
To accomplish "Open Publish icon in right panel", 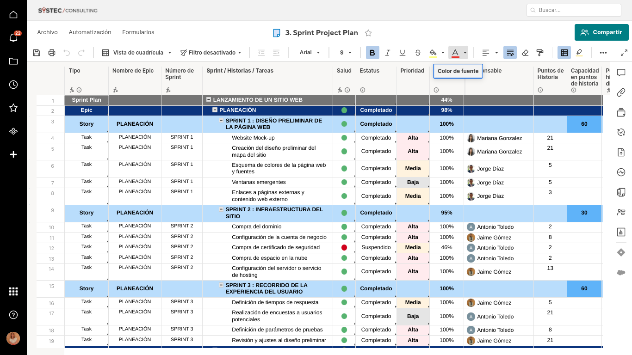I will click(x=621, y=153).
